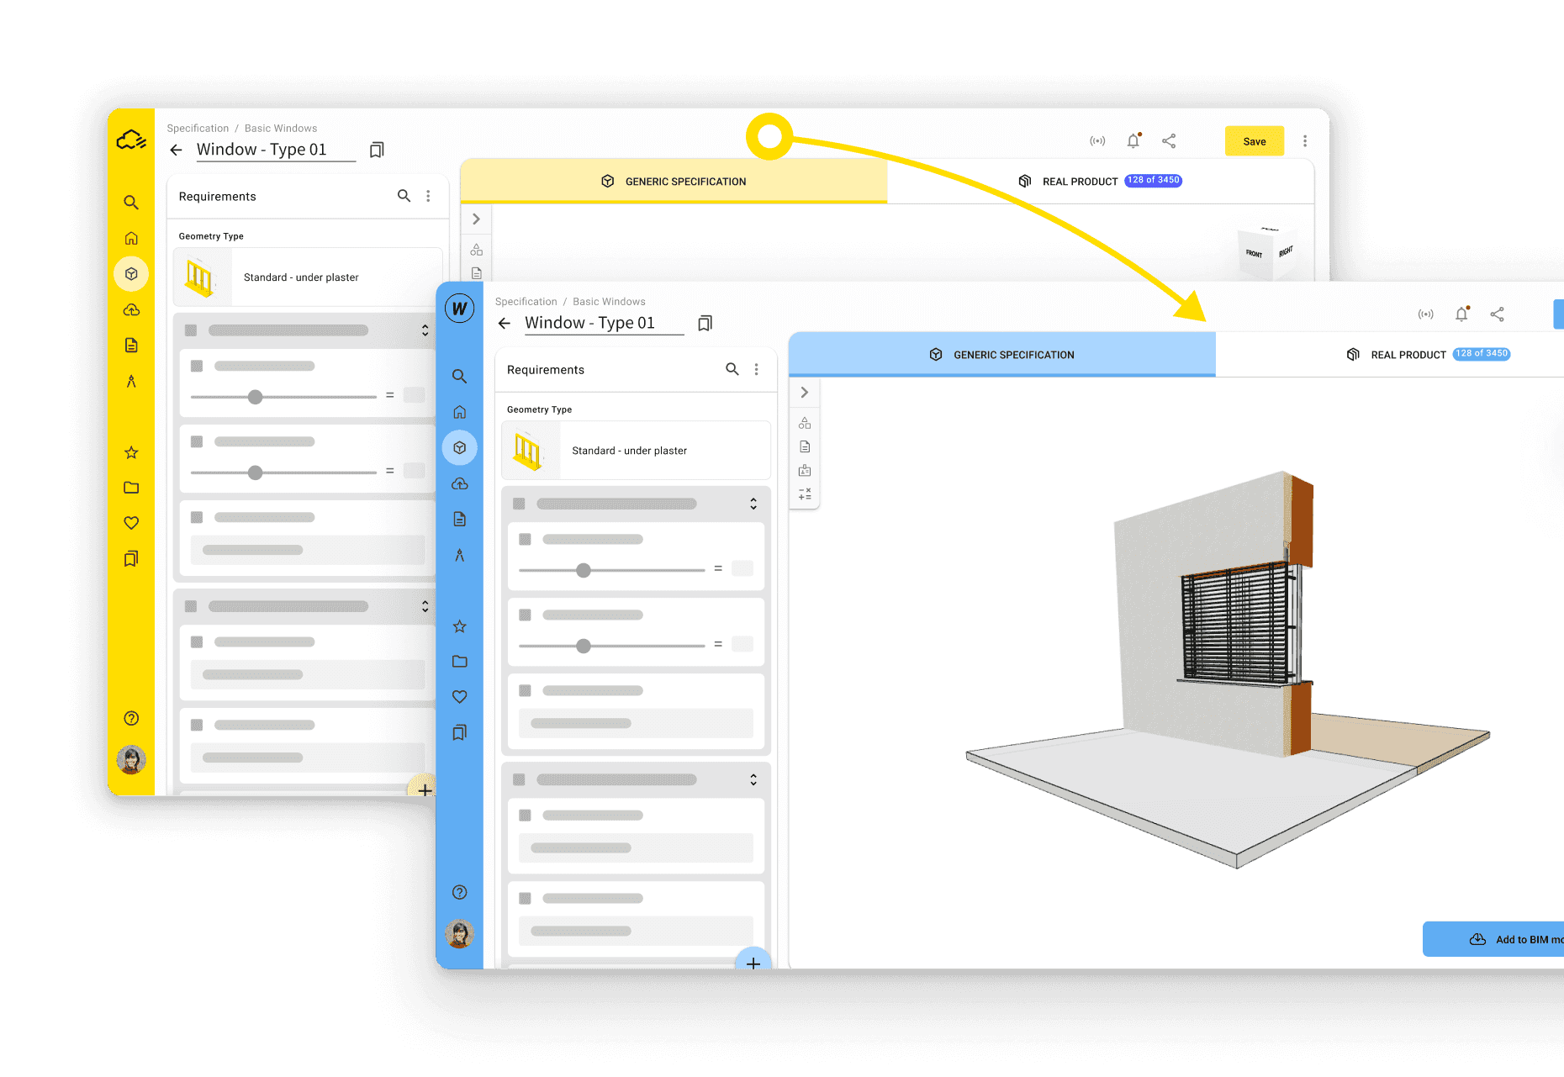1564x1077 pixels.
Task: Open the favorites star in the blue sidebar
Action: (459, 626)
